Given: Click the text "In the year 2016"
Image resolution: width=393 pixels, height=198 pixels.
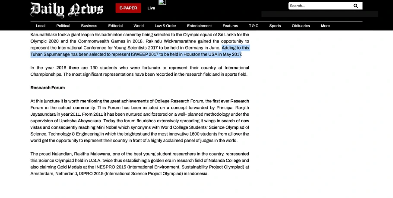Looking at the screenshot, I should click(48, 68).
